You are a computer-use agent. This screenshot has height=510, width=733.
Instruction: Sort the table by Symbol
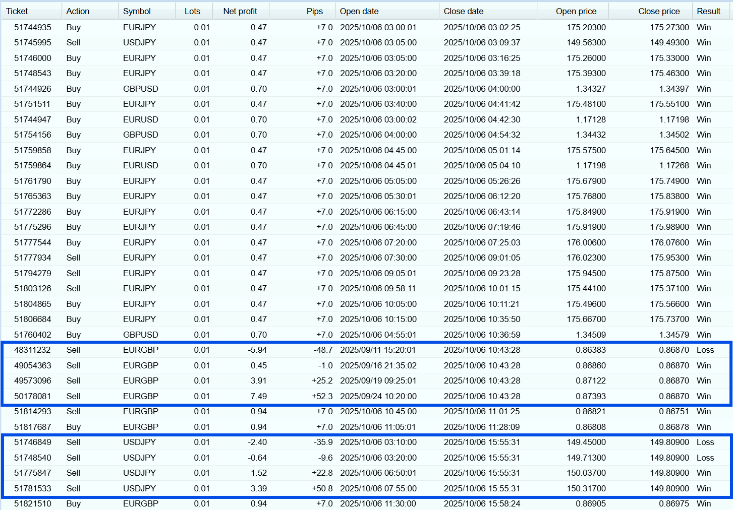tap(137, 11)
